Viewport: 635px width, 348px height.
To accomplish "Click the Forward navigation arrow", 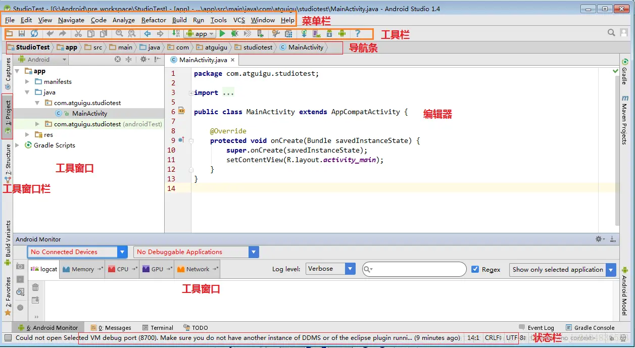I will click(160, 34).
